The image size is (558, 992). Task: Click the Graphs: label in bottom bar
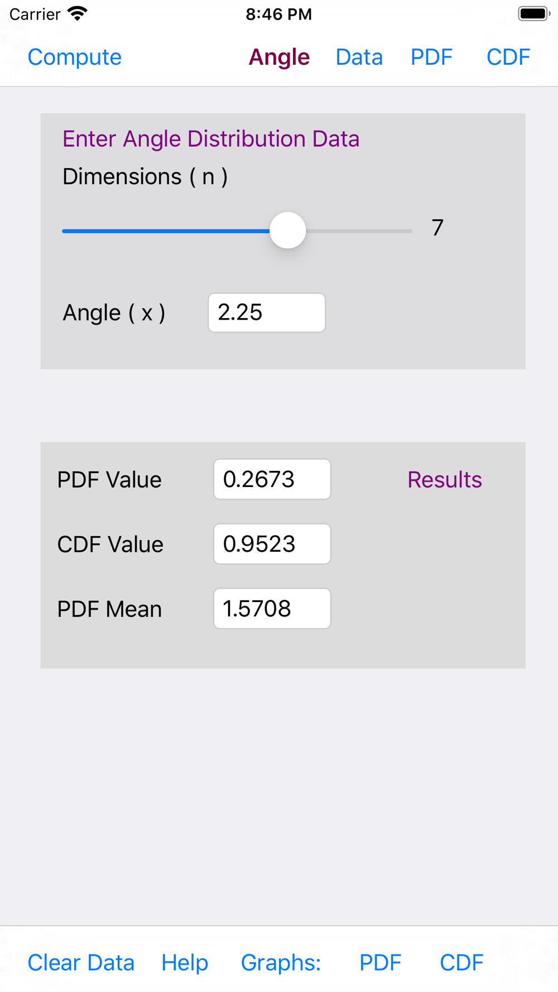coord(281,962)
